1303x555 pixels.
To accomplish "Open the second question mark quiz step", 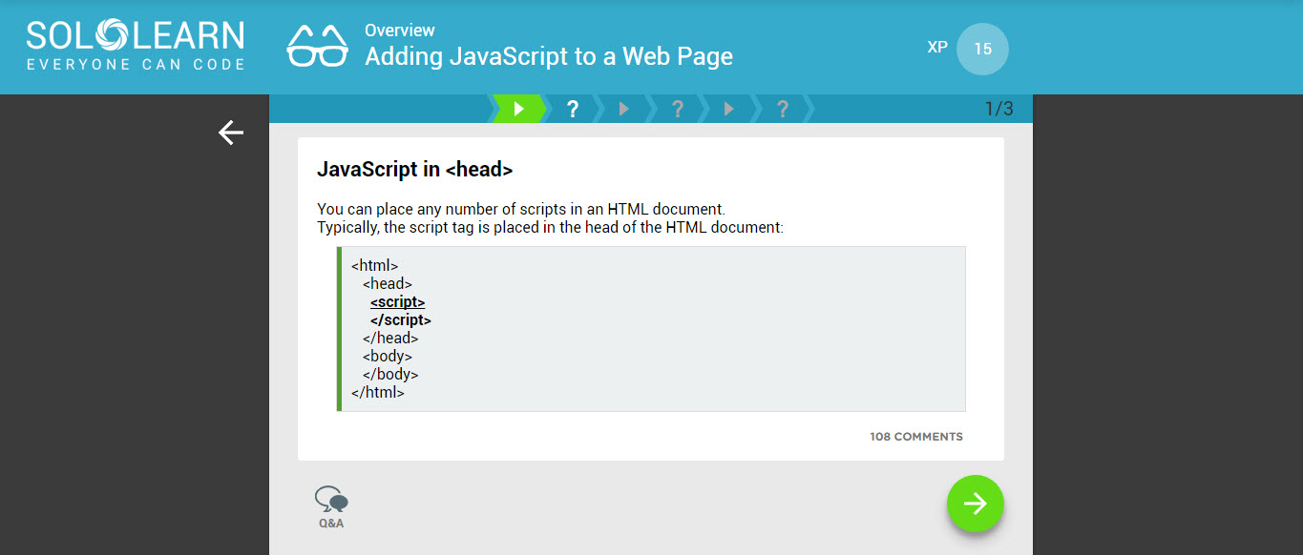I will tap(677, 109).
